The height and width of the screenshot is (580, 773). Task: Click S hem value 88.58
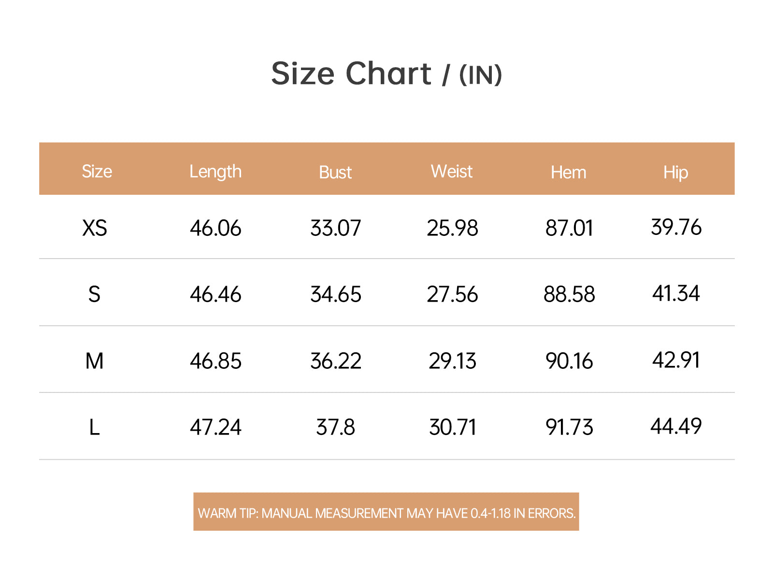569,294
